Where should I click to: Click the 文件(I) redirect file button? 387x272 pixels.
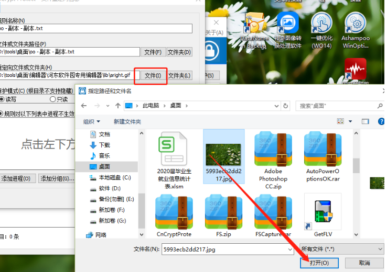(x=153, y=75)
